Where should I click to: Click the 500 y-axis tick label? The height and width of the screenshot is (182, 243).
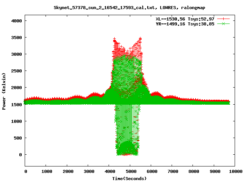(18, 138)
